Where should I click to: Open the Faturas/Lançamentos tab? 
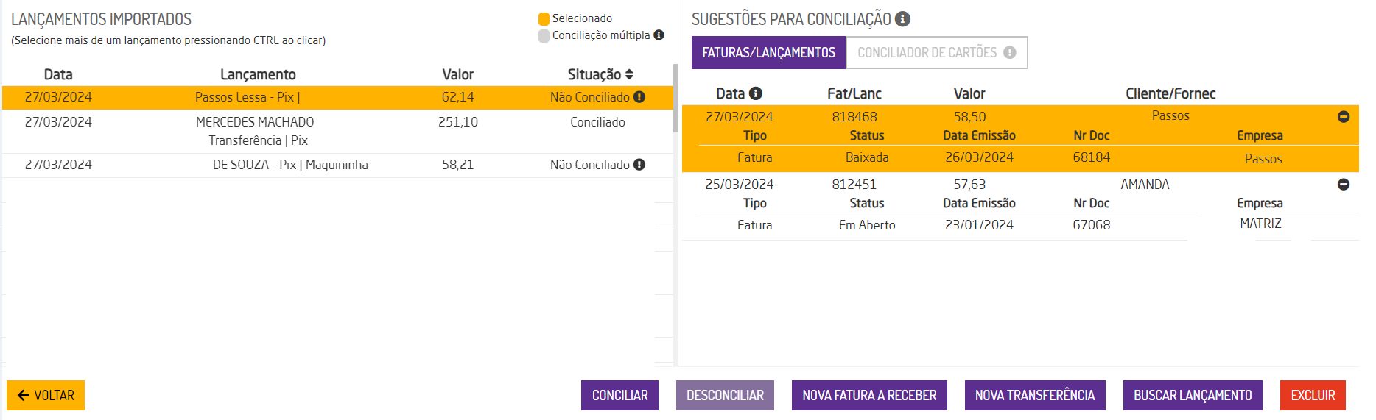pyautogui.click(x=768, y=53)
